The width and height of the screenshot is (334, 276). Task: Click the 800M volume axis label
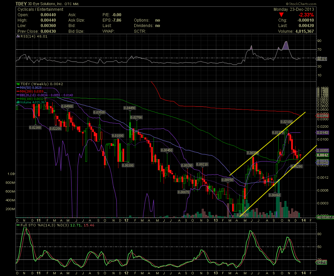10,182
